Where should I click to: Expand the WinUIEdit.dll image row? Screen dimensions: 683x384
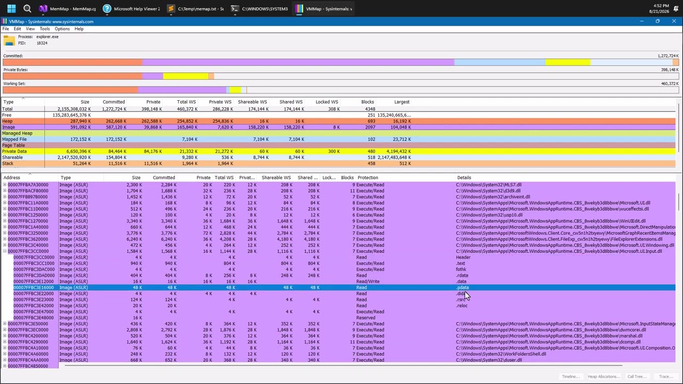click(x=5, y=221)
